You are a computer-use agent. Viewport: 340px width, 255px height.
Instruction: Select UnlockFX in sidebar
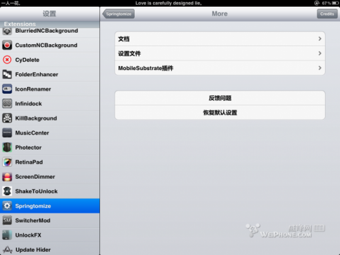50,235
